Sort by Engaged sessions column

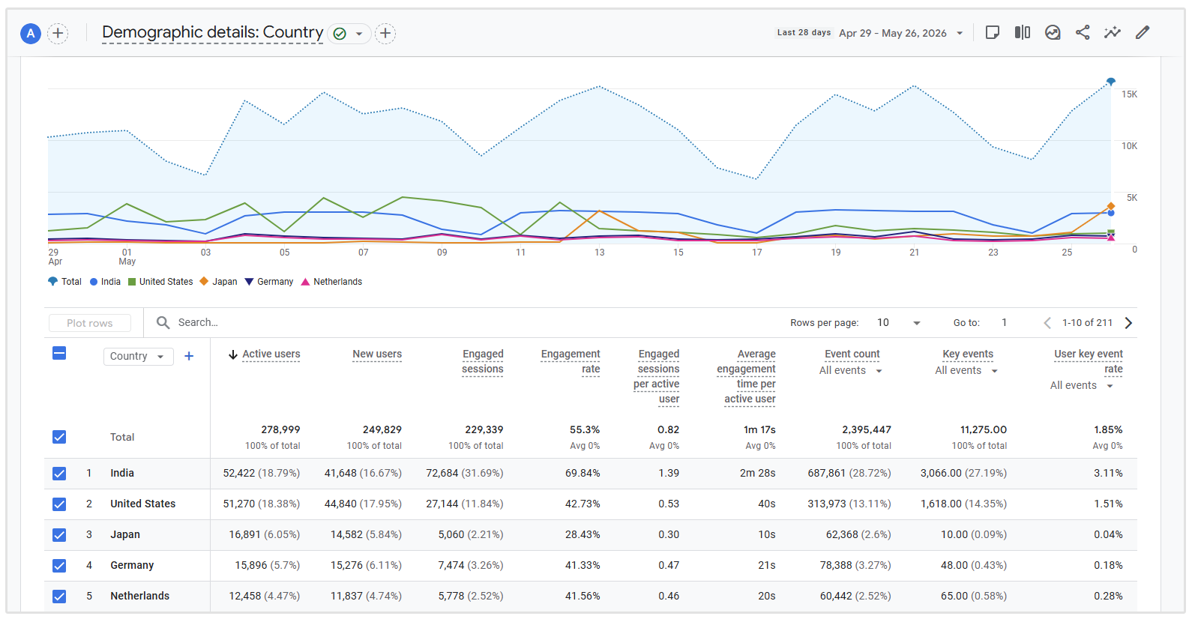[483, 362]
